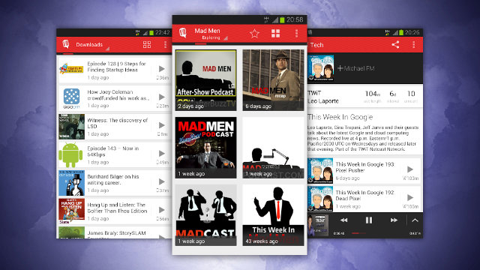Tap the share icon on Tech screen
The width and height of the screenshot is (480, 270).
click(x=395, y=45)
